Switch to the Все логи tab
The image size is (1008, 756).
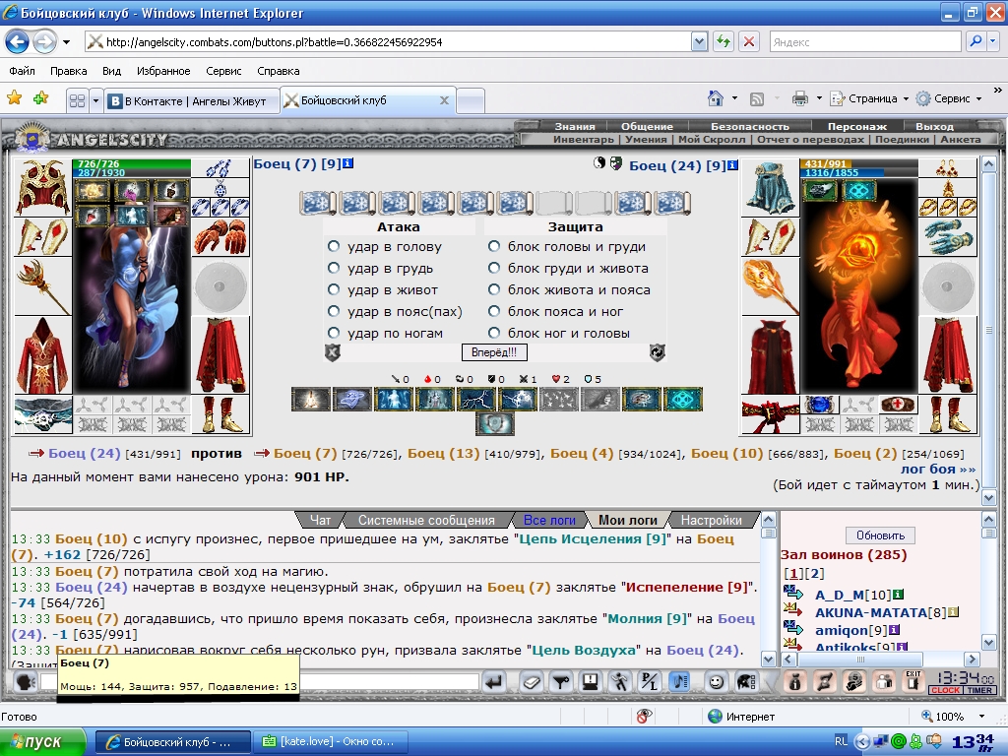(x=549, y=520)
